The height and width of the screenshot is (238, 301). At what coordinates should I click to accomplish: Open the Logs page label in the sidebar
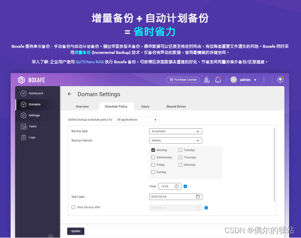[x=32, y=137]
